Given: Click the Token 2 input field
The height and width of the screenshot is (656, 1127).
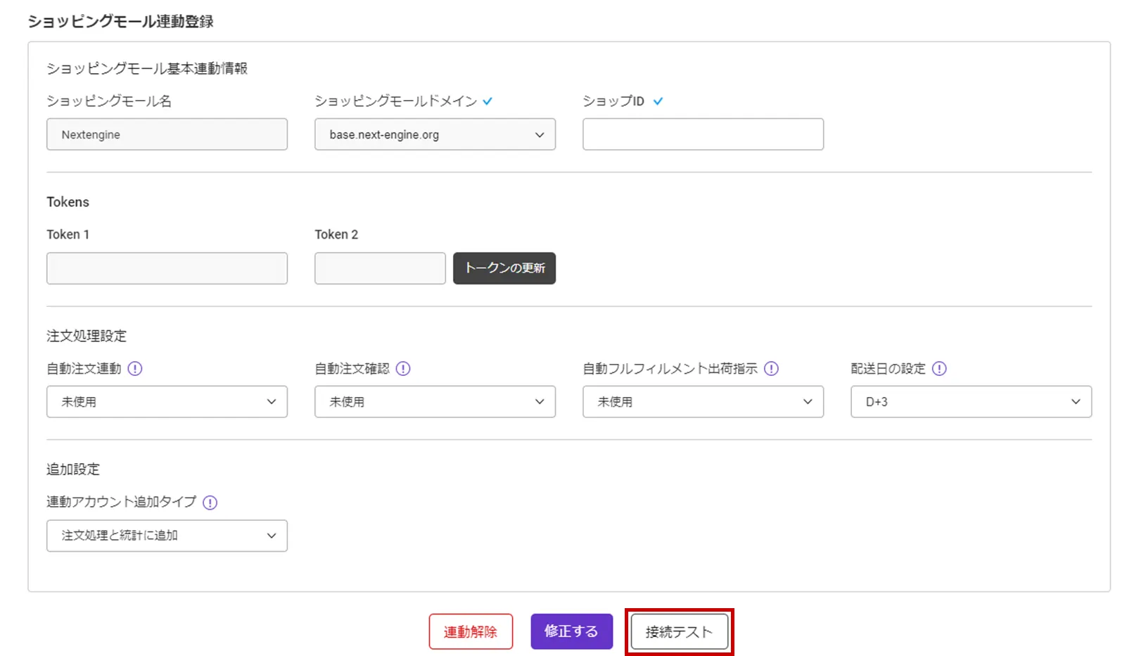Looking at the screenshot, I should pyautogui.click(x=380, y=268).
